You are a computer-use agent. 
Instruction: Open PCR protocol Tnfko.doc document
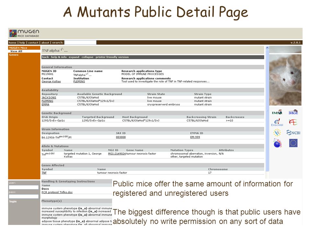(x=57, y=192)
